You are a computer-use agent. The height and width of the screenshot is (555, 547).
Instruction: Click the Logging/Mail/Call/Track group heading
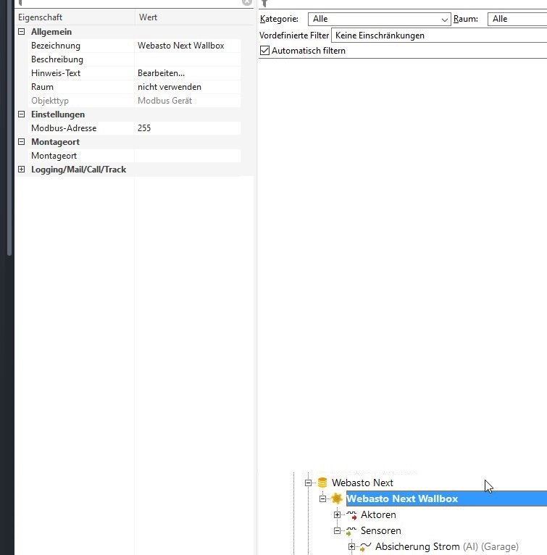(x=78, y=170)
